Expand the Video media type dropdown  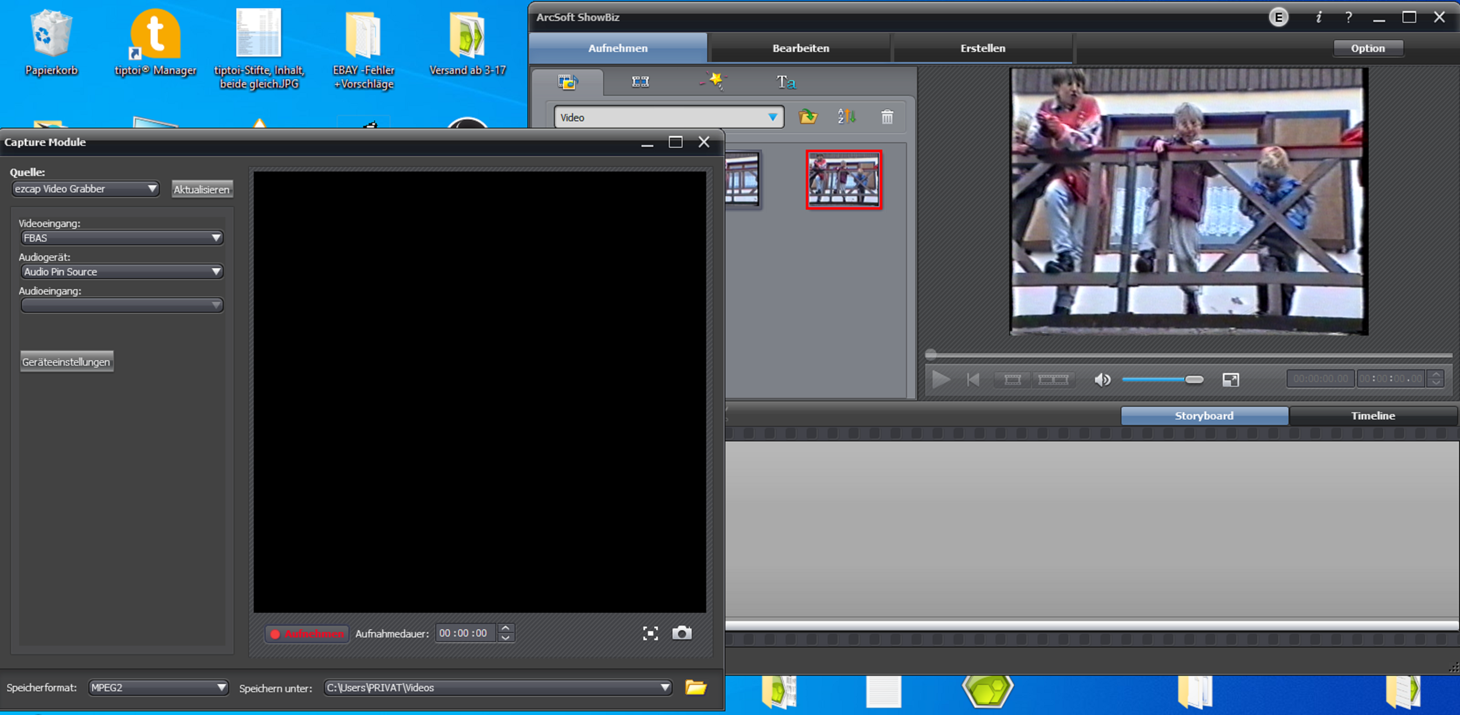tap(669, 117)
